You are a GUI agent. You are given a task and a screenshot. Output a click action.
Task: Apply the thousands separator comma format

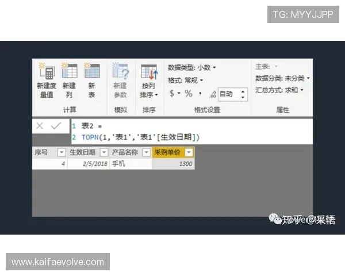pyautogui.click(x=200, y=94)
